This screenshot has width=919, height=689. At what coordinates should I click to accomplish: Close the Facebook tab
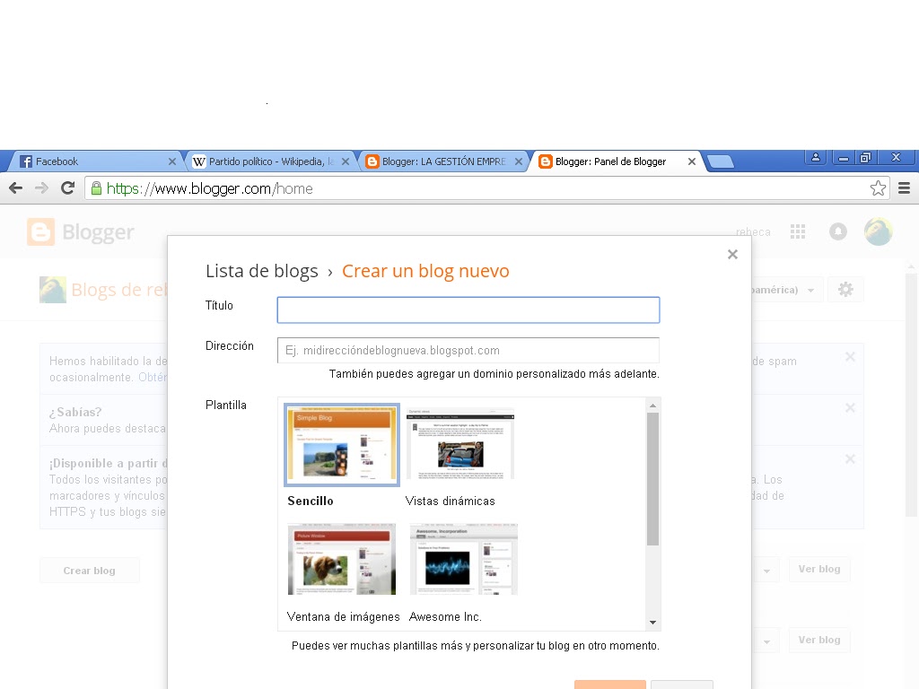[171, 161]
